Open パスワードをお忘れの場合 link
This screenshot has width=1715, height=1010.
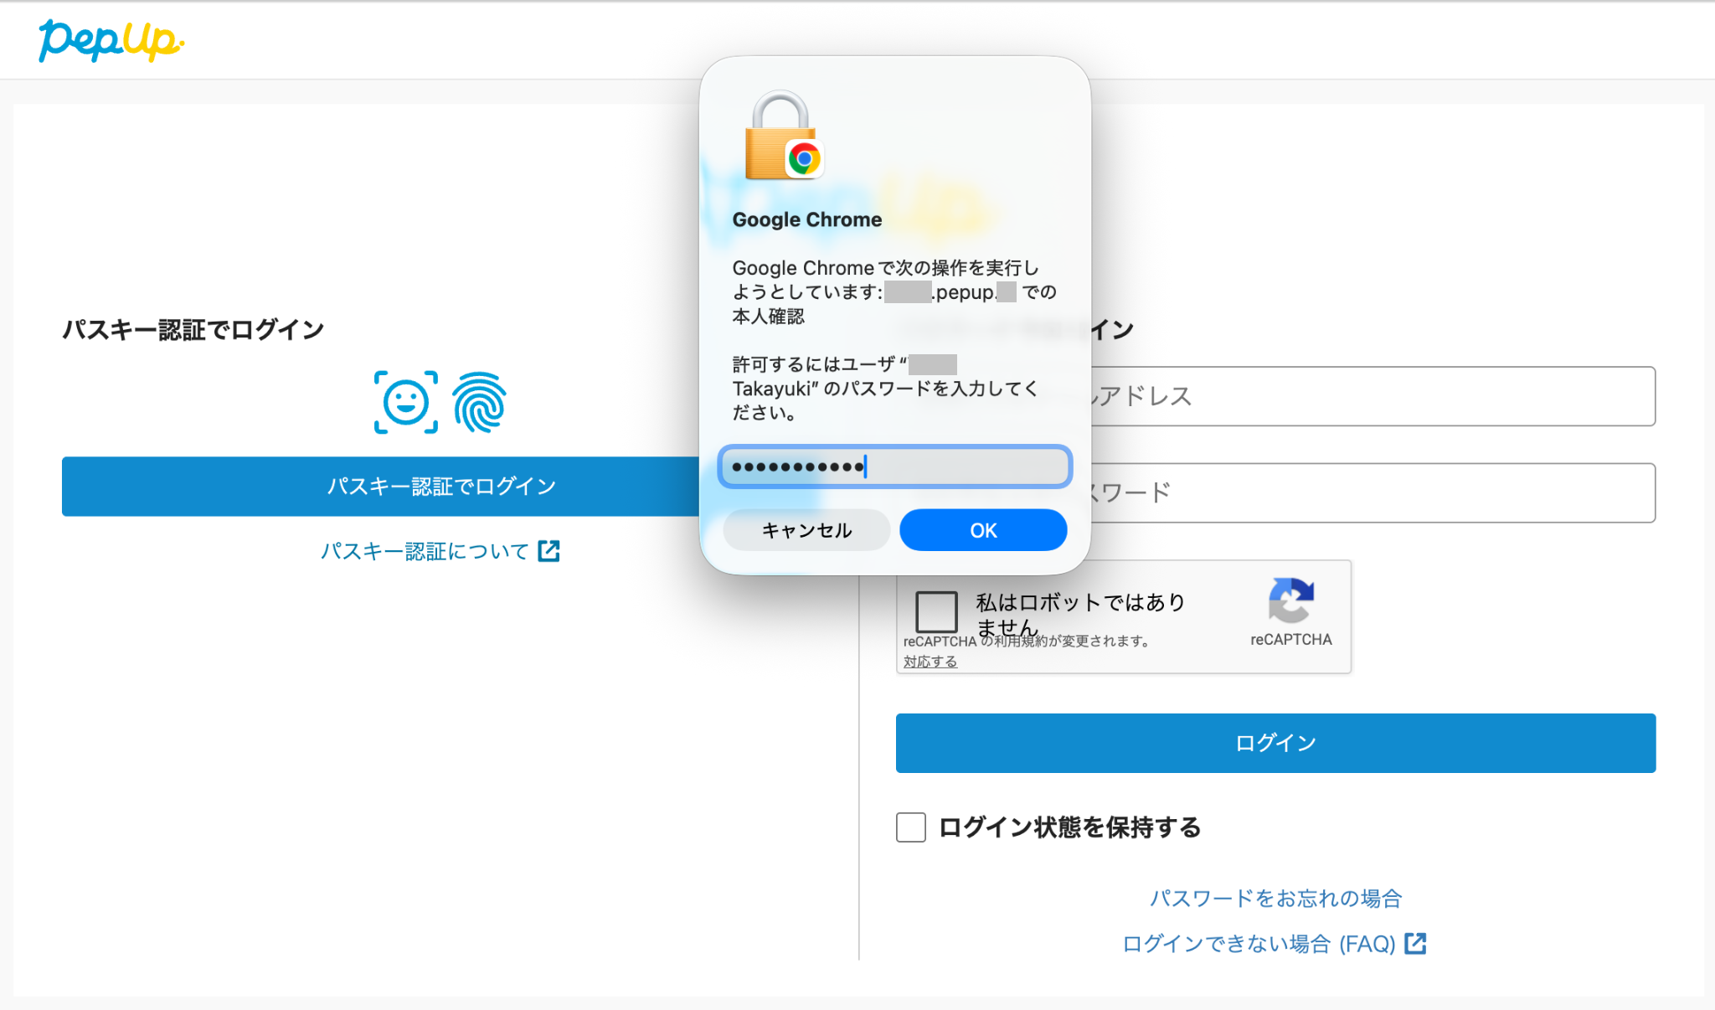pyautogui.click(x=1275, y=899)
